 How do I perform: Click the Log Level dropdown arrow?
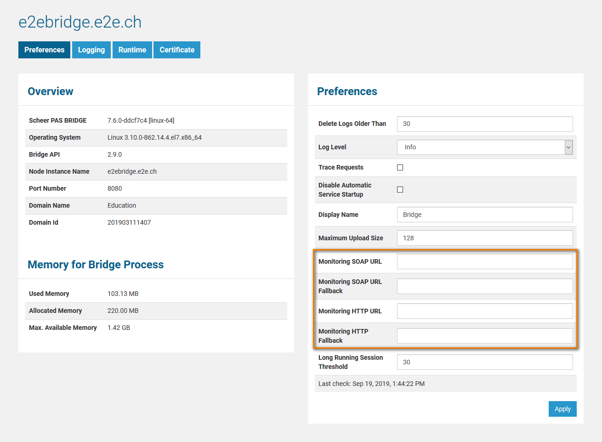(x=568, y=147)
